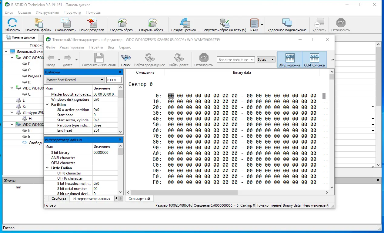The image size is (384, 233).
Task: Show more editor toolbar items chevron
Action: click(x=332, y=59)
